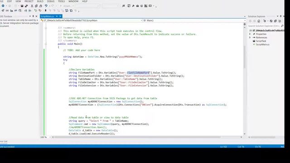Screen dimensions: 290x163
Task: Select References in Solution Explorer
Action: [x=261, y=38]
